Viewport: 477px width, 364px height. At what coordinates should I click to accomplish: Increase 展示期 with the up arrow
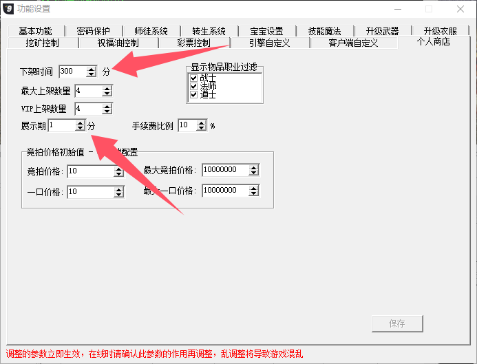tap(80, 123)
